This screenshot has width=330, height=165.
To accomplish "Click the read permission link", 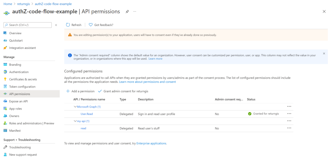I will (x=83, y=128).
